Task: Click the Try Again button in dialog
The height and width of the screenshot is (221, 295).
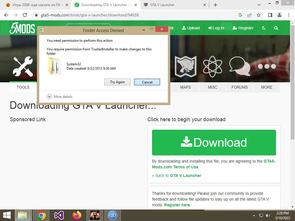Action: tap(117, 82)
